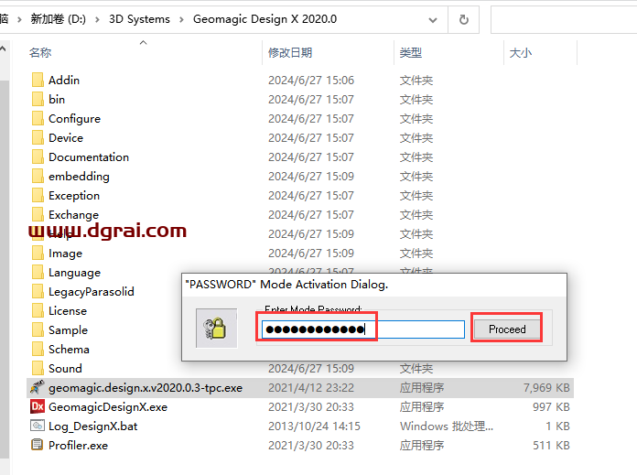
Task: Sort files by 类型 column header
Action: (410, 53)
